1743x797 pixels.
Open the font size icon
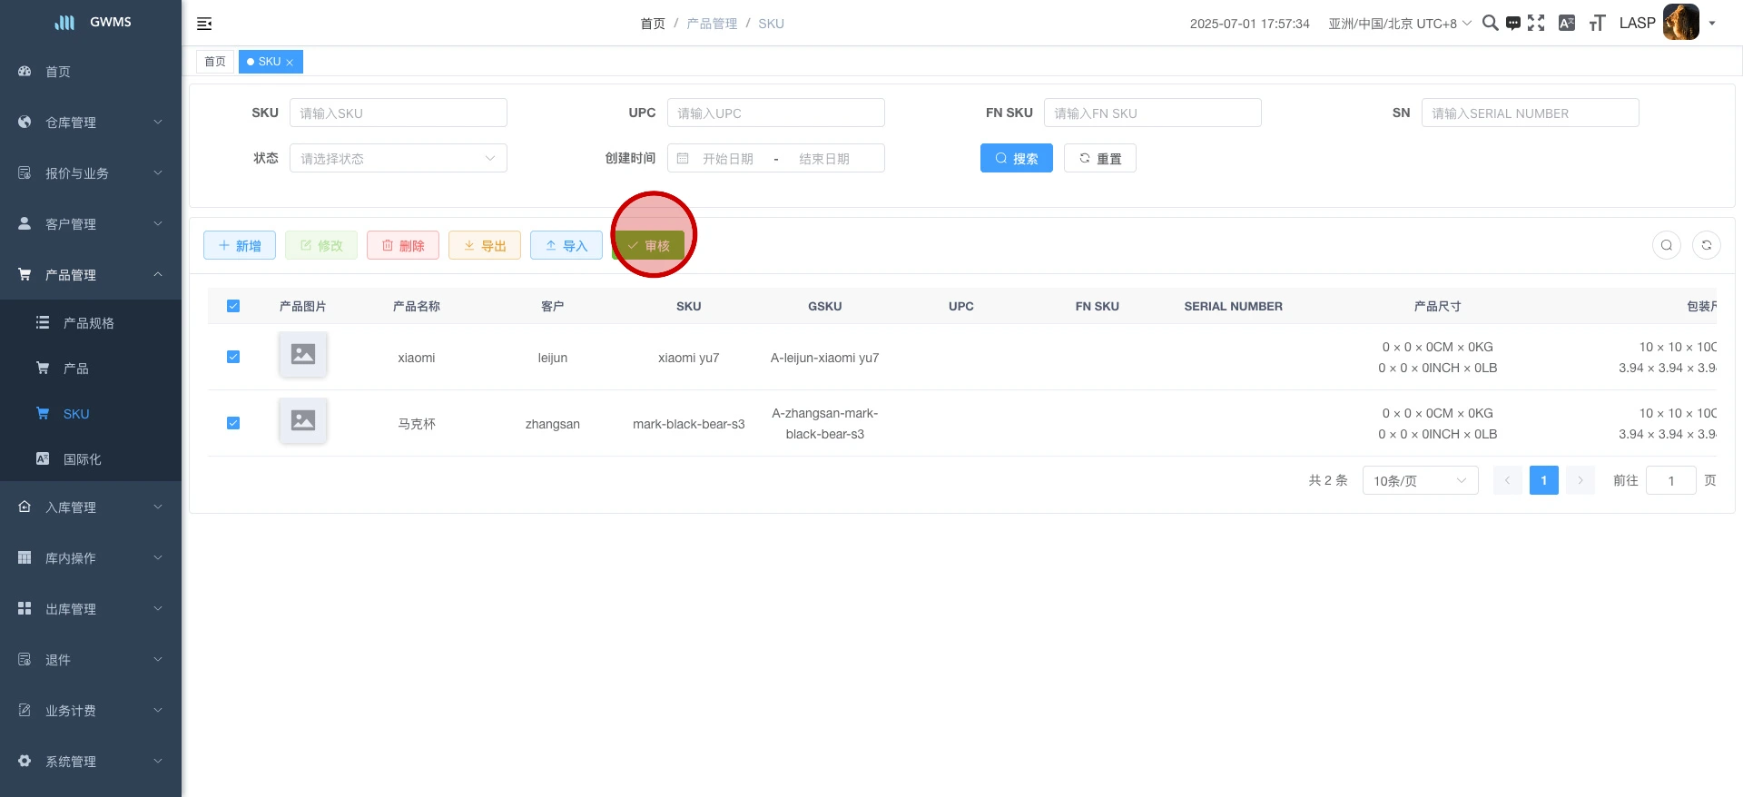point(1597,23)
